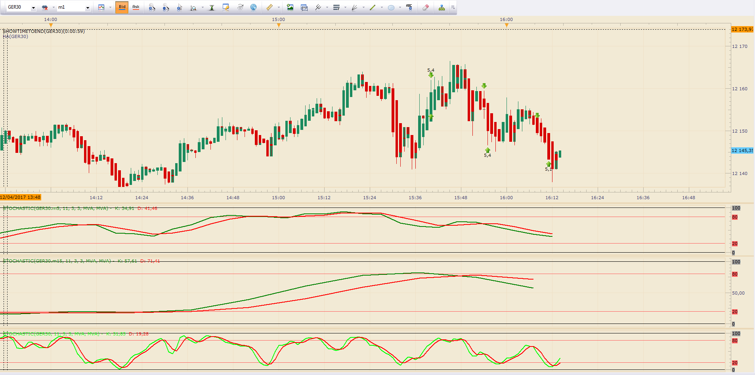Click the K: 57,61 stochastic value

(x=127, y=261)
